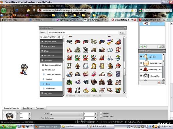Screen dimensions: 173x129
Task: Click the Firefox home toolbar icon
Action: (x=28, y=10)
